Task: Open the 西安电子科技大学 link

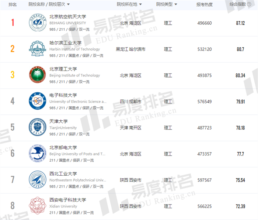Action: pyautogui.click(x=67, y=200)
